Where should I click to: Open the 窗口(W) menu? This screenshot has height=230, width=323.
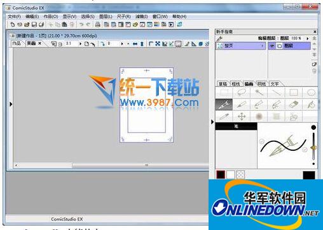pyautogui.click(x=160, y=16)
